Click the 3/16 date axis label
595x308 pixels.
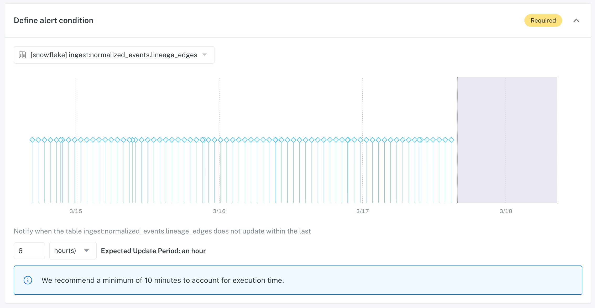pos(219,211)
